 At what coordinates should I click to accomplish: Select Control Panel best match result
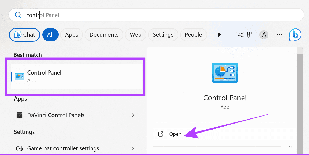tap(77, 76)
